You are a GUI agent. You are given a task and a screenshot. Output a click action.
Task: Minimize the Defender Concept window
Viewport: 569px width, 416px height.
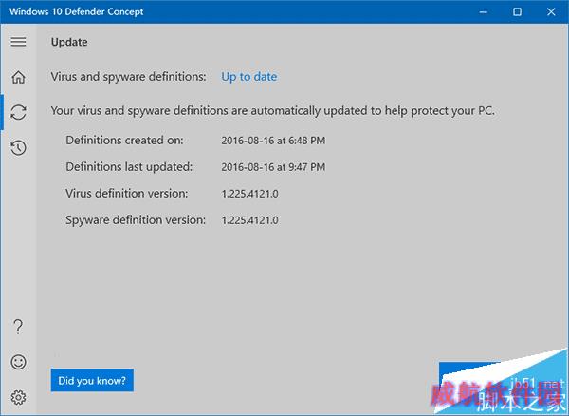(483, 12)
